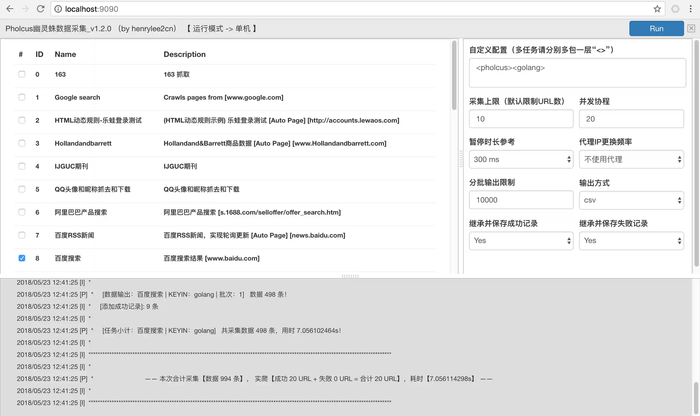Click the 自定义配置 keyword text area

[577, 73]
